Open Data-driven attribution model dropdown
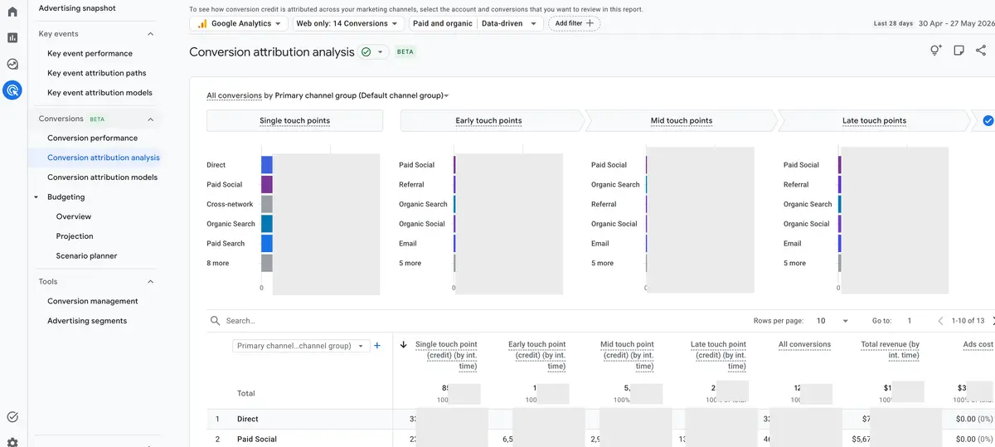 [x=508, y=23]
